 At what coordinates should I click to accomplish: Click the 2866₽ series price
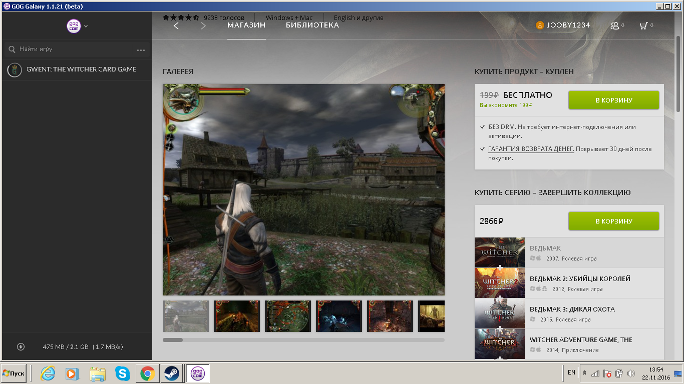(491, 221)
